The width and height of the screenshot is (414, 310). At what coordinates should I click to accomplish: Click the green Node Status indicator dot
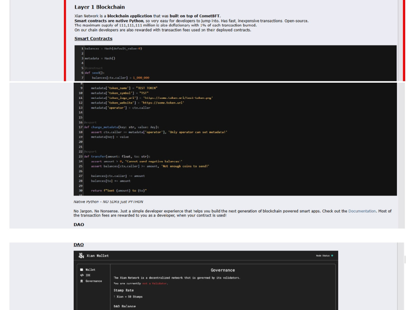(331, 255)
